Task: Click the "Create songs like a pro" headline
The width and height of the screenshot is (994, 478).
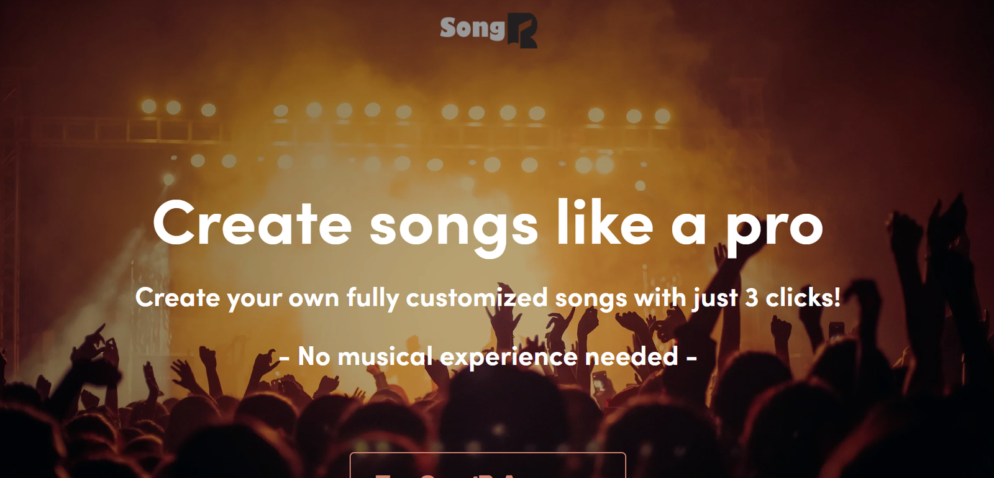Action: tap(488, 225)
